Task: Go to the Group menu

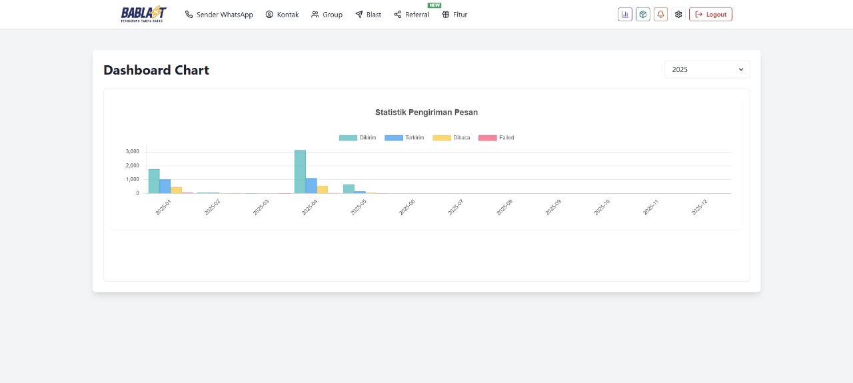Action: [x=327, y=15]
